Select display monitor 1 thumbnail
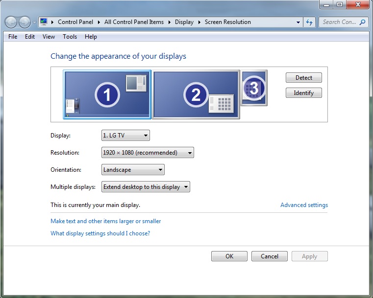Image resolution: width=373 pixels, height=298 pixels. coord(107,94)
